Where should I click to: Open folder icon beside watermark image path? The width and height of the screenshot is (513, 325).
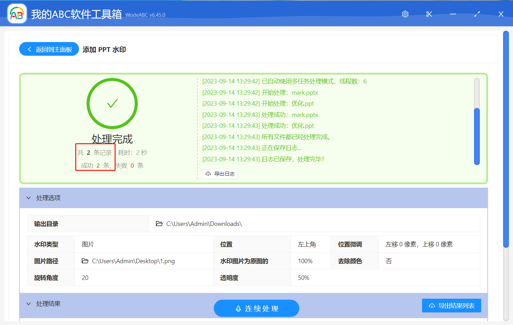[x=85, y=261]
